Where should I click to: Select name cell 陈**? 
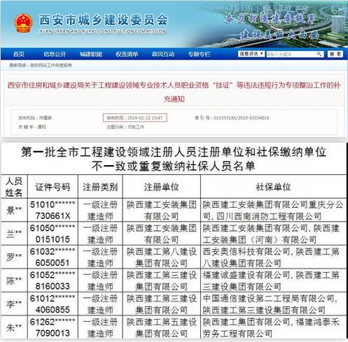coord(14,280)
